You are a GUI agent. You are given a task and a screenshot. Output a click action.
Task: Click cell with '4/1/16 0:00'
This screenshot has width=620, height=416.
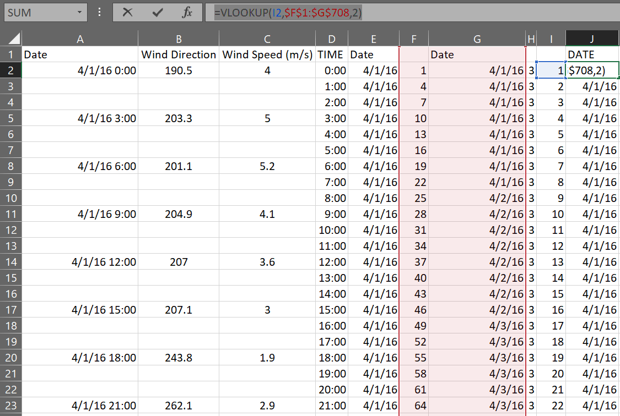80,70
